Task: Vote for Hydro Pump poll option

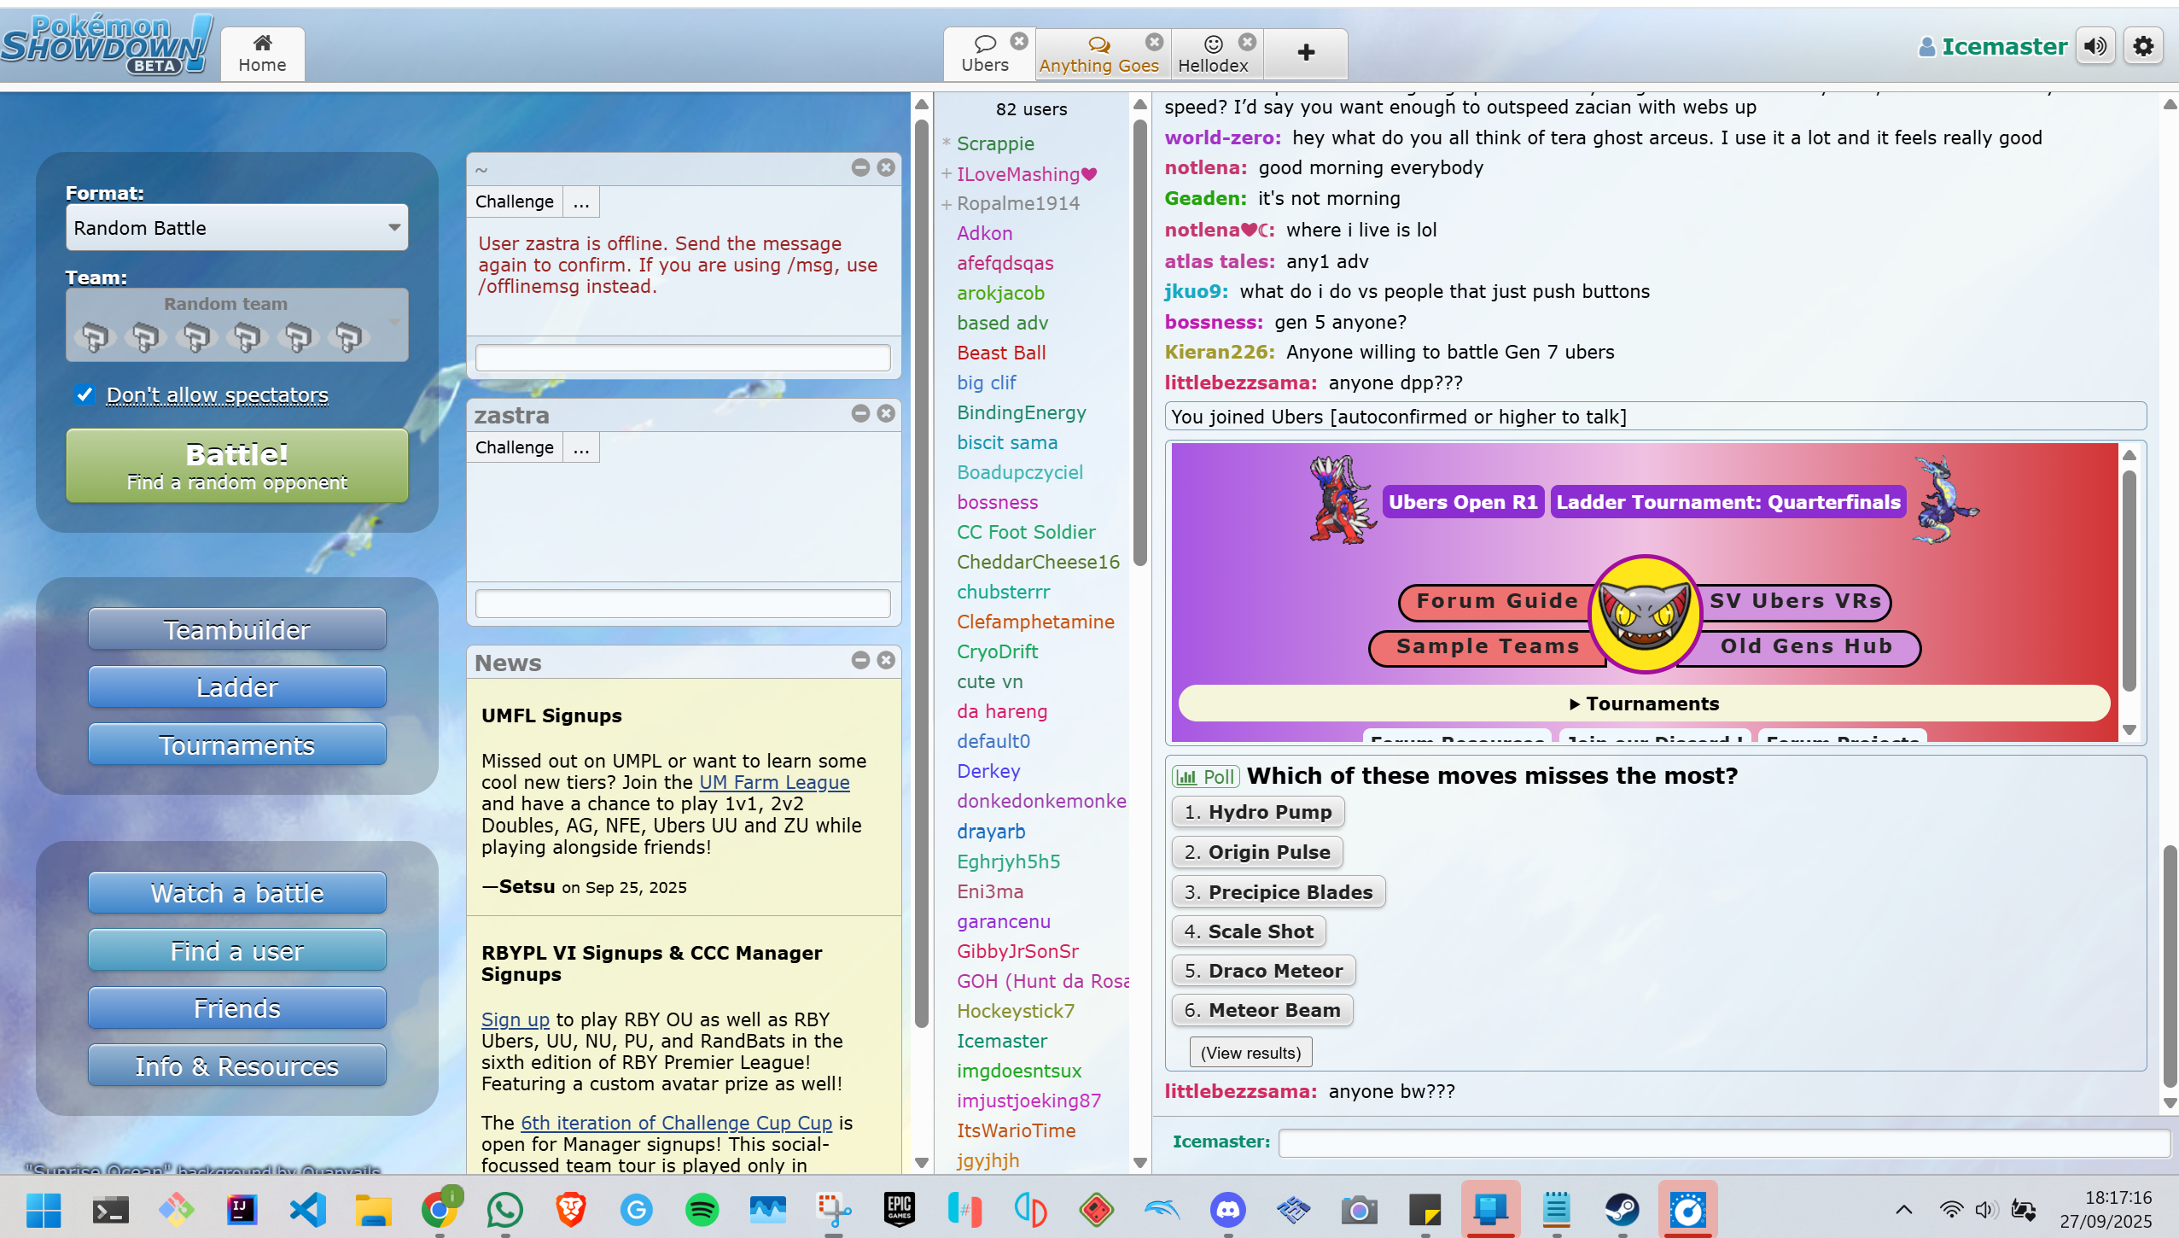Action: [x=1257, y=812]
